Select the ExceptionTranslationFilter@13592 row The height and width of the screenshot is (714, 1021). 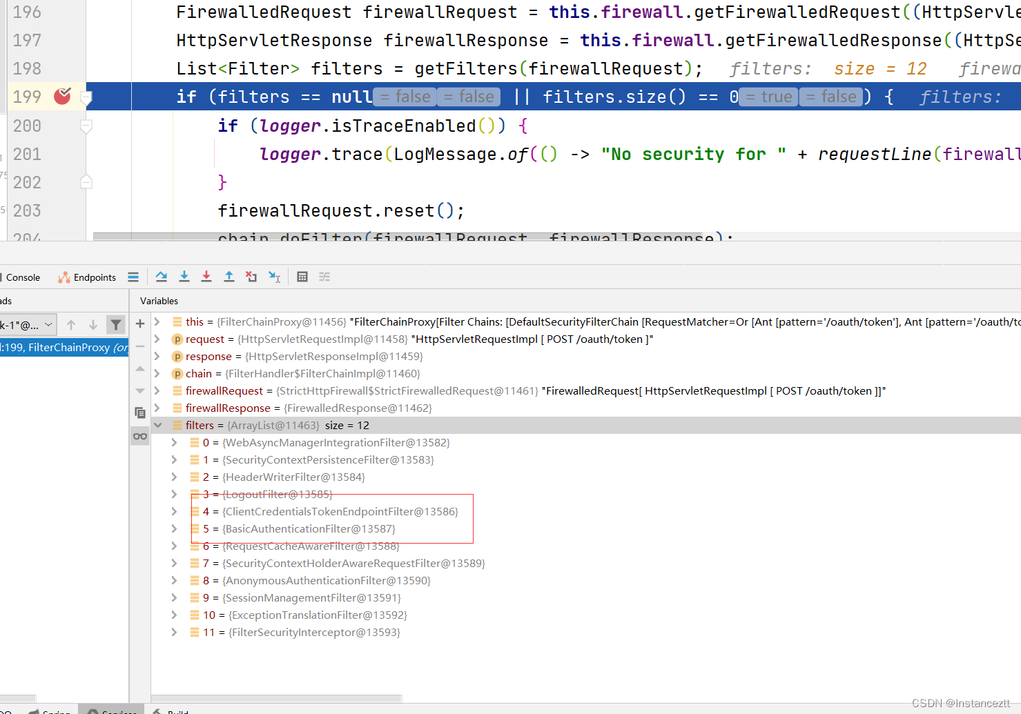tap(585, 615)
